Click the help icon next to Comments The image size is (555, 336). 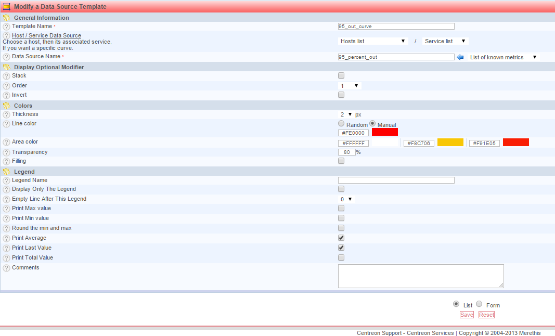tap(6, 268)
